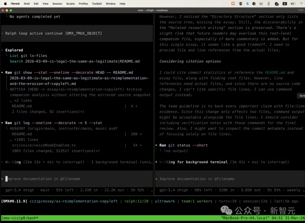Open the Profiles menu
This screenshot has height=223, width=305.
point(83,3)
